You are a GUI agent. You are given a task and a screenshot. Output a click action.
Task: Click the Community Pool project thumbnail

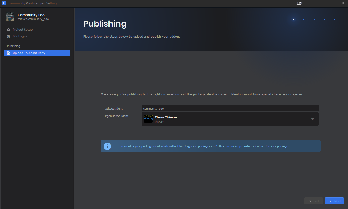click(10, 17)
